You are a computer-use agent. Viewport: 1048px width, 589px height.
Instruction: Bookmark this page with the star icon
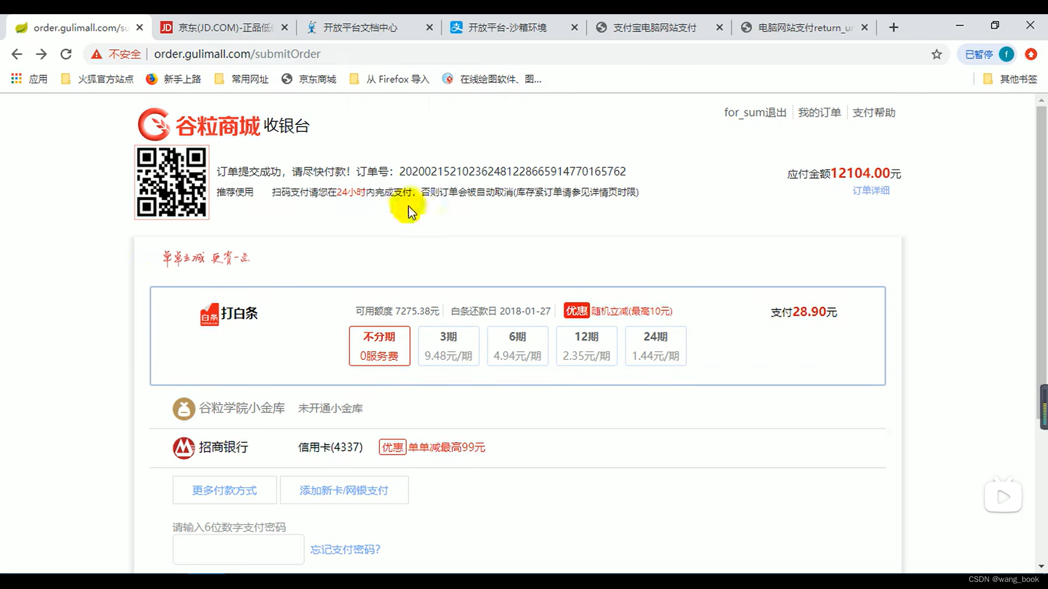[x=937, y=54]
